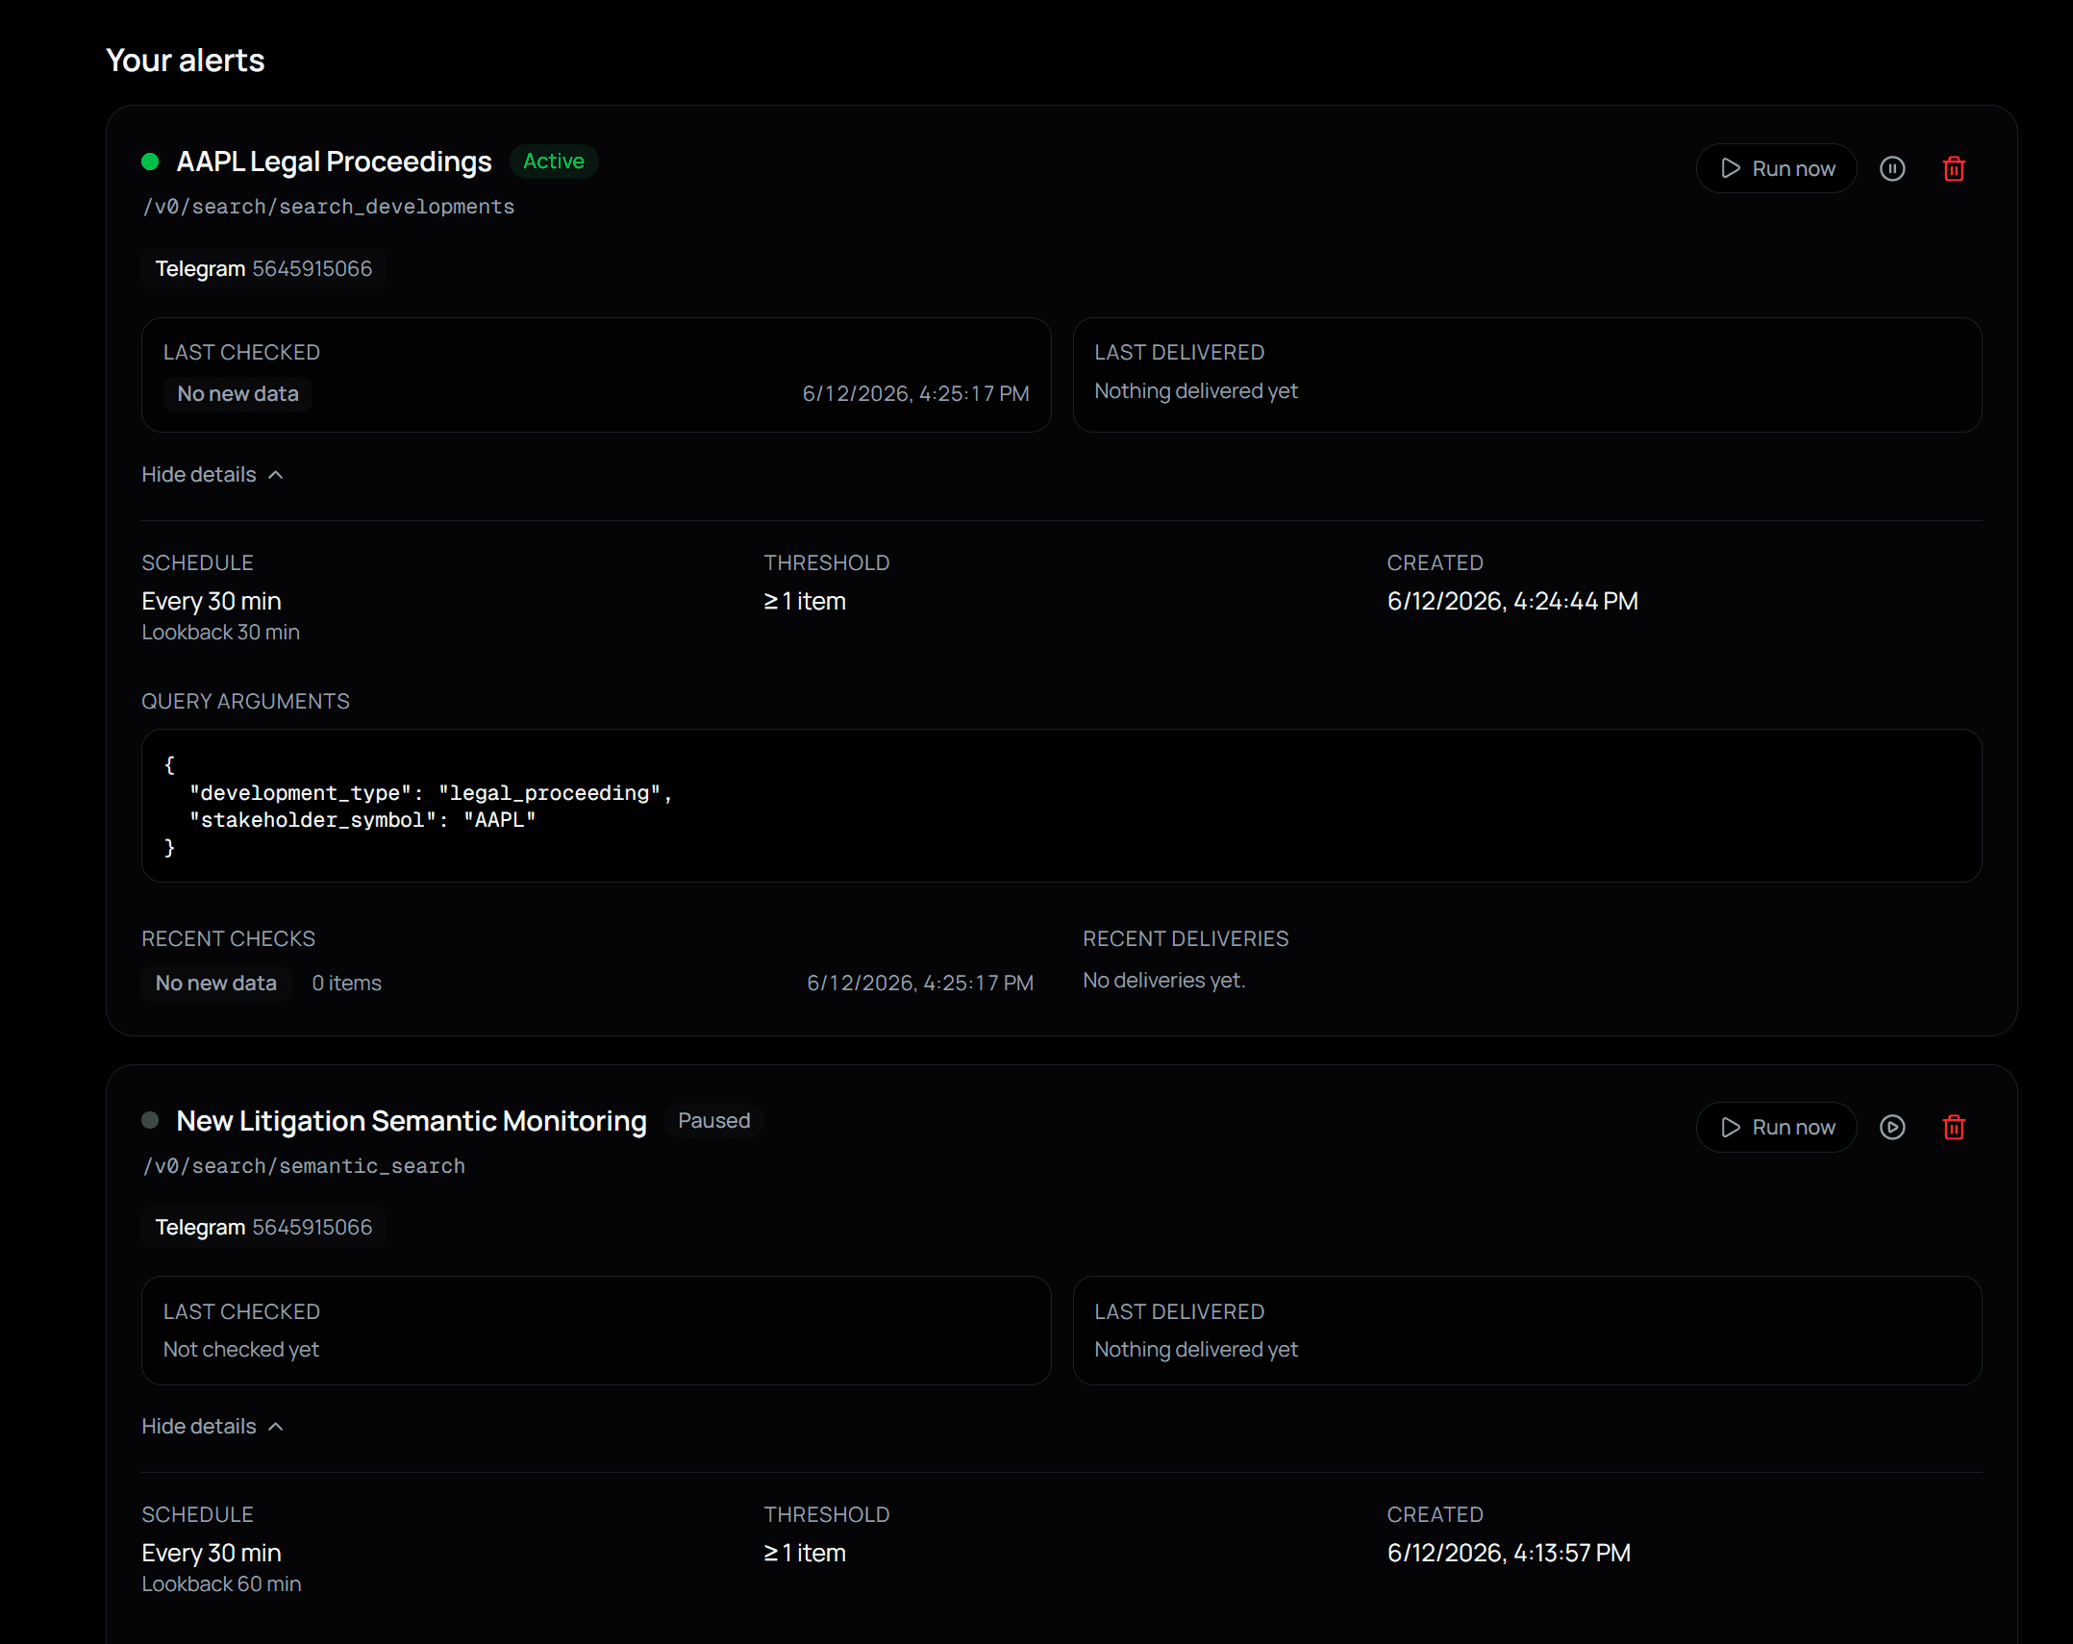This screenshot has height=1644, width=2073.
Task: Click 'Lookback 30 min' schedule text
Action: pyautogui.click(x=220, y=633)
